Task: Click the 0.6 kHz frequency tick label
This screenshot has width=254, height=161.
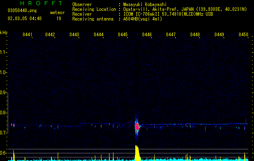Action: 4,153
